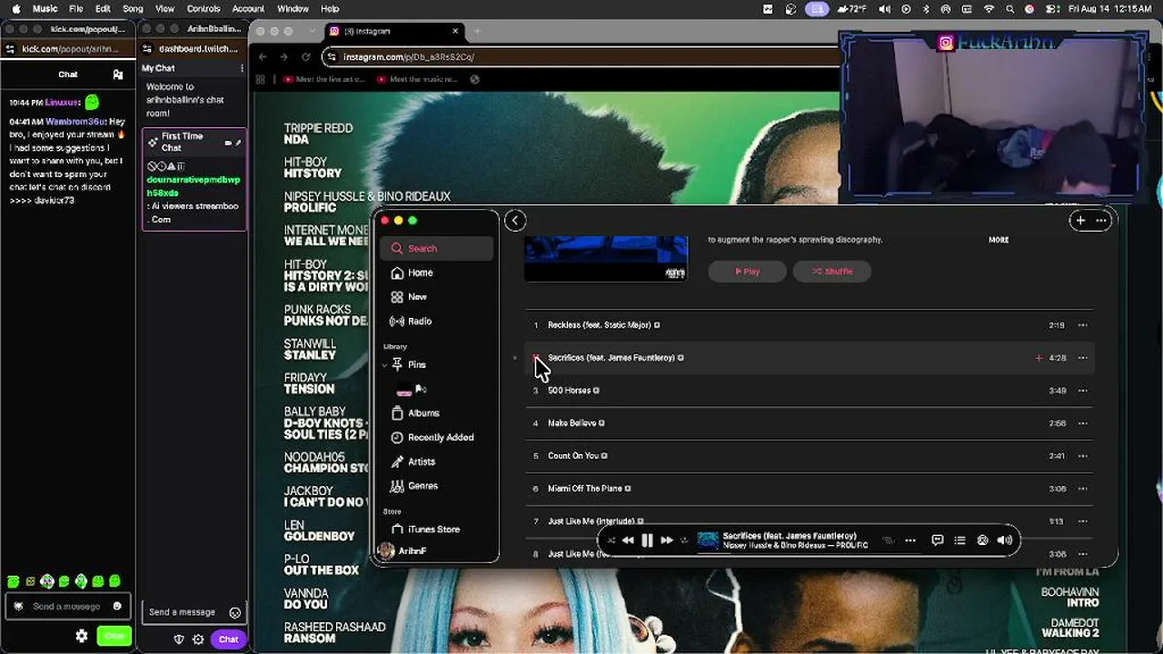Open options for Make Believe track
Viewport: 1163px width, 654px height.
click(x=1082, y=423)
